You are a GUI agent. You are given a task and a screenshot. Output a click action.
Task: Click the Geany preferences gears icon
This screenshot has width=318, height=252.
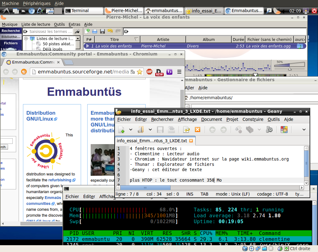[269, 130]
